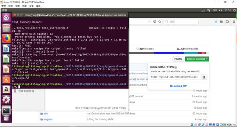Expand the Clone or download dropdown
Viewport: 237px width, 127px height.
(197, 59)
